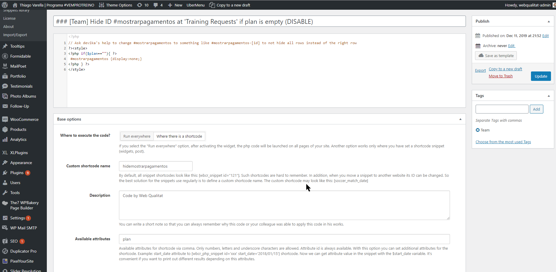Click the Add tag button
This screenshot has height=272, width=556.
click(537, 109)
